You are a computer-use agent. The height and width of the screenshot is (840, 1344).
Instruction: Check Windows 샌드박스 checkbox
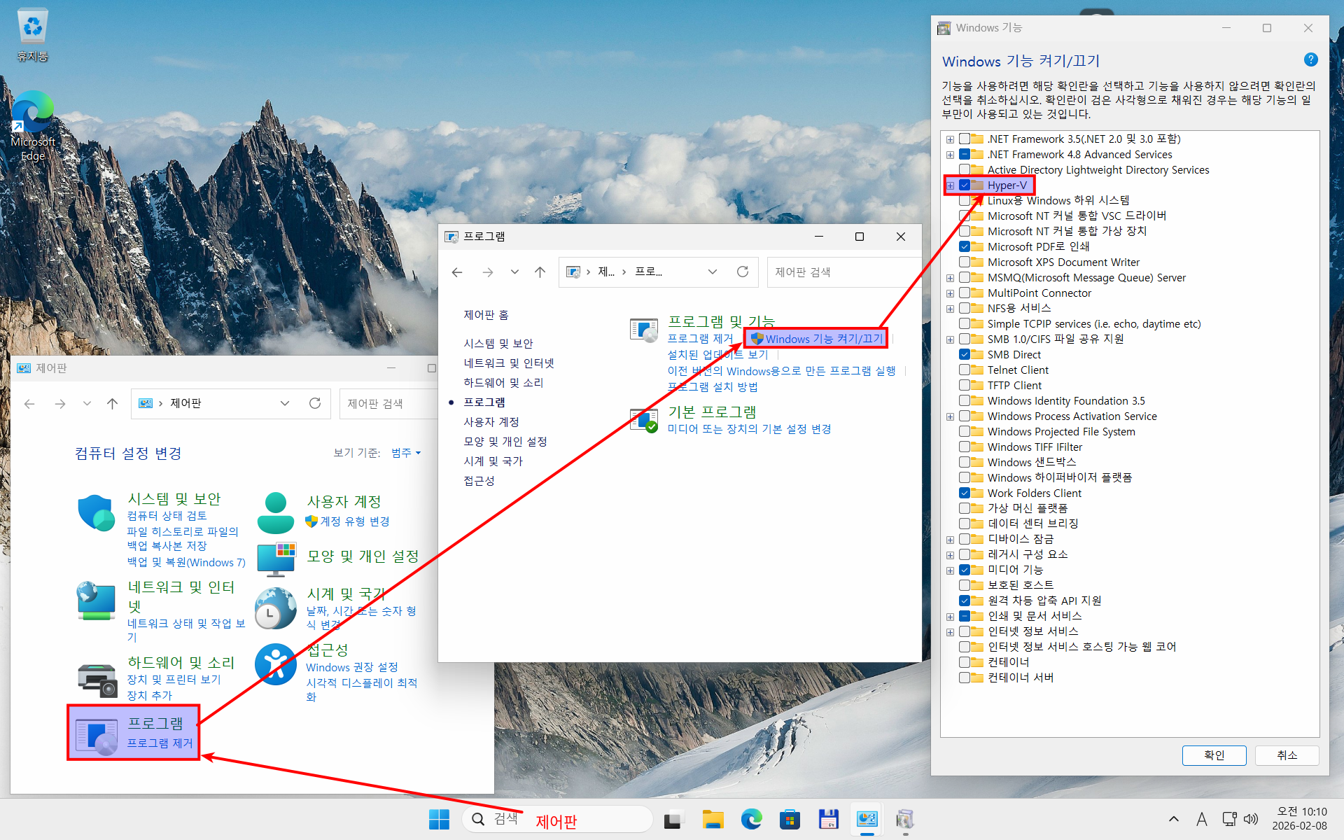pyautogui.click(x=965, y=462)
